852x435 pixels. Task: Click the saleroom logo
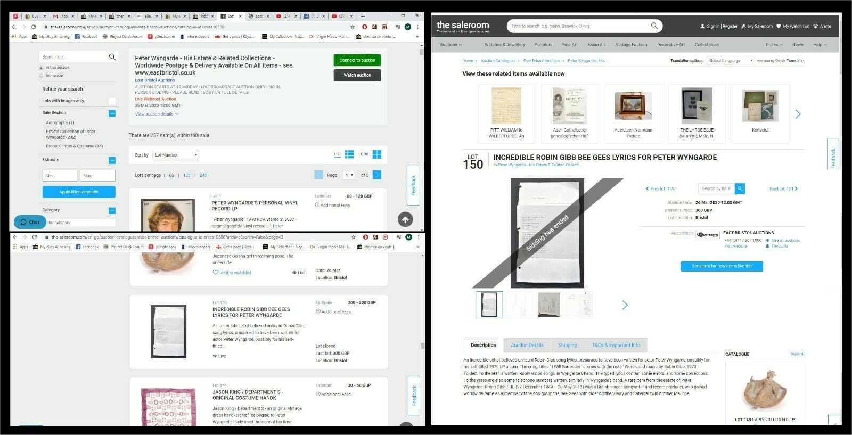463,26
